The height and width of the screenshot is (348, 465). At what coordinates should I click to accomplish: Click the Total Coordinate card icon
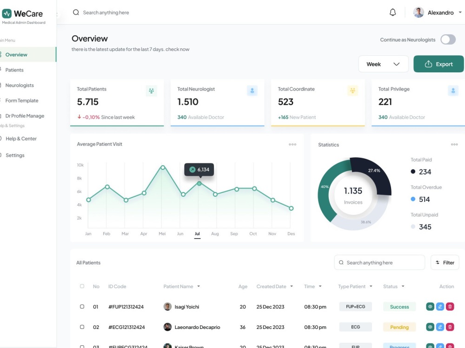(x=352, y=91)
